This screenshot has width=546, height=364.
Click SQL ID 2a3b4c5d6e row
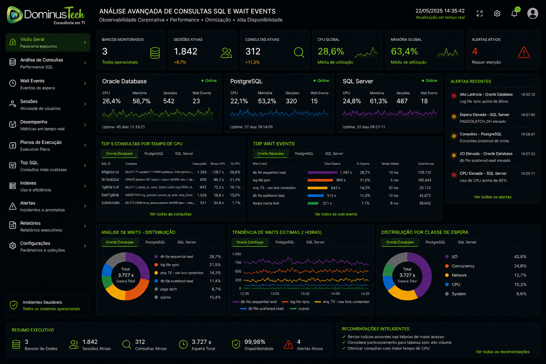pos(171,203)
